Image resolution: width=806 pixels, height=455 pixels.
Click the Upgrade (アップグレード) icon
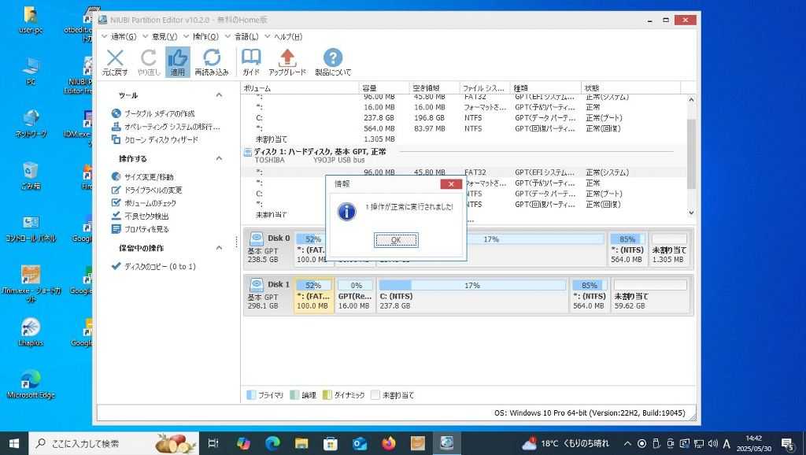click(287, 60)
